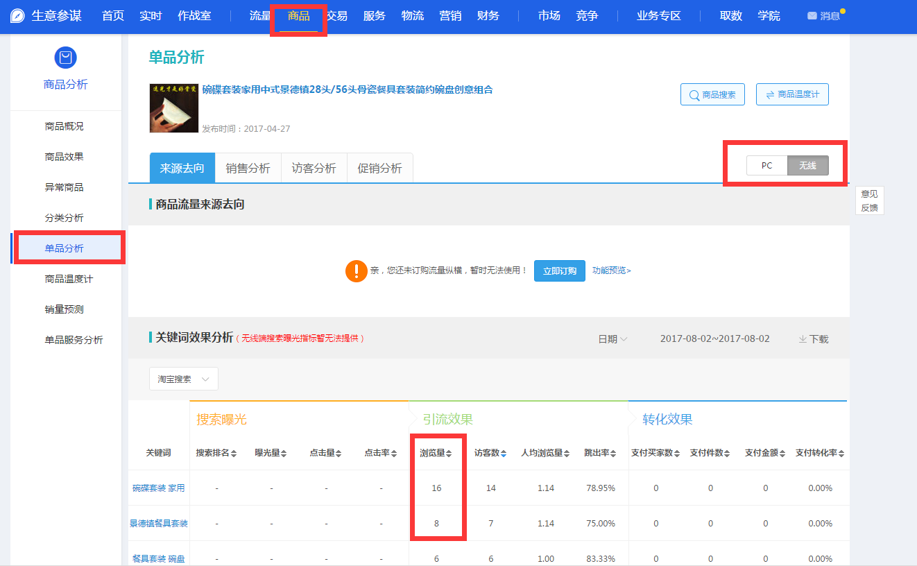Viewport: 917px width, 566px height.
Task: Click the orange exclamation warning icon
Action: 356,271
